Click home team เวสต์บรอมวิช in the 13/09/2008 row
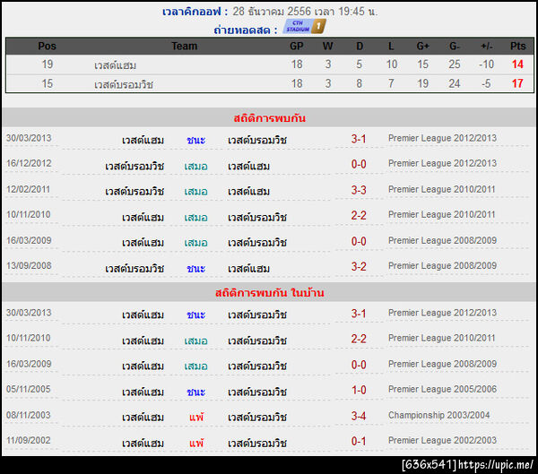 134,268
